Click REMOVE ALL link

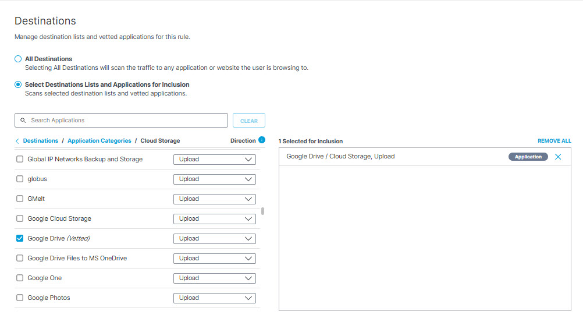554,141
